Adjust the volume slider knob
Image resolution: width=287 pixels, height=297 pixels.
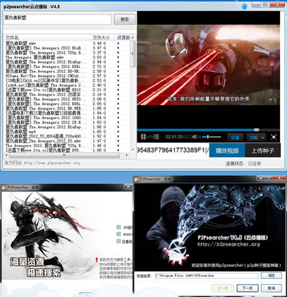(x=208, y=137)
